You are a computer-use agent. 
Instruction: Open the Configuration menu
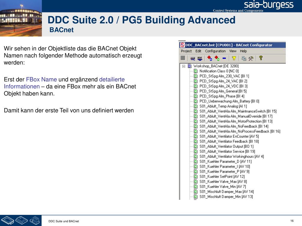tap(215, 51)
